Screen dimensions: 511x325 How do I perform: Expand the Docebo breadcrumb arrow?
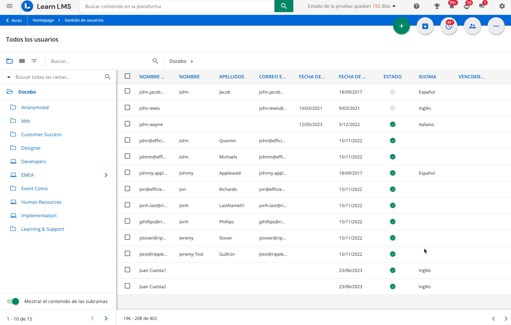pyautogui.click(x=192, y=61)
